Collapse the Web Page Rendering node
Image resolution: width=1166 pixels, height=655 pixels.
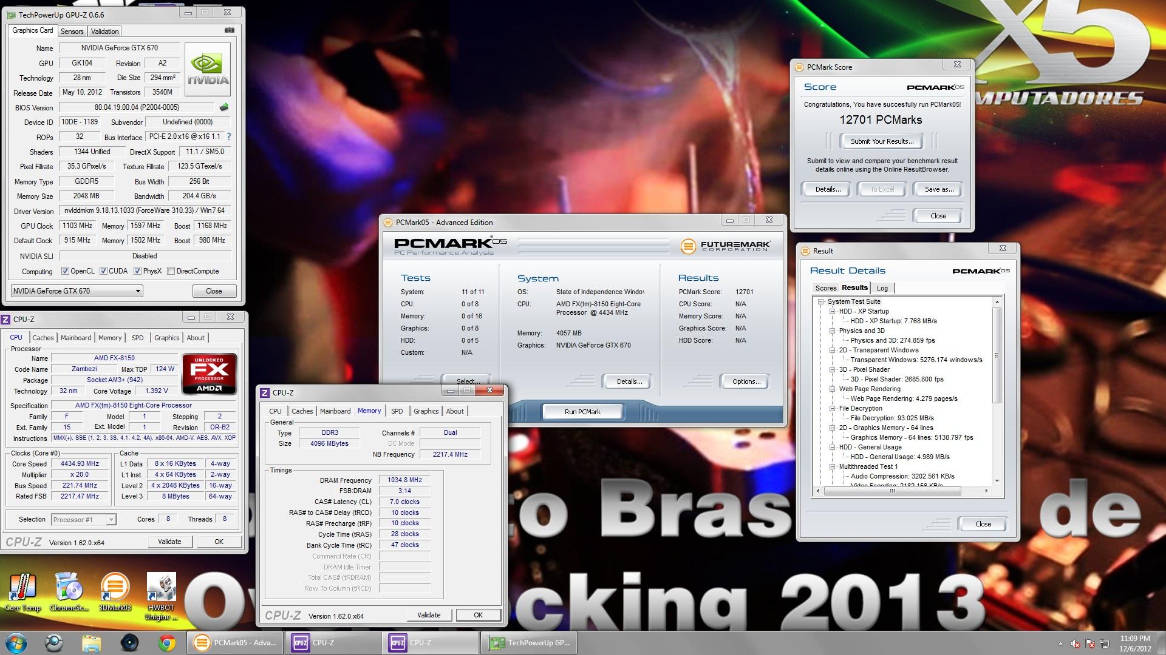coord(833,389)
